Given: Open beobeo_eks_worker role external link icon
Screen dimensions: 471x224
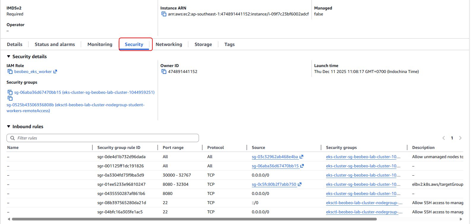Looking at the screenshot, I should tap(55, 72).
